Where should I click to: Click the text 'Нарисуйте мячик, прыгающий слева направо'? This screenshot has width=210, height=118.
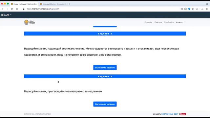pos(63,91)
